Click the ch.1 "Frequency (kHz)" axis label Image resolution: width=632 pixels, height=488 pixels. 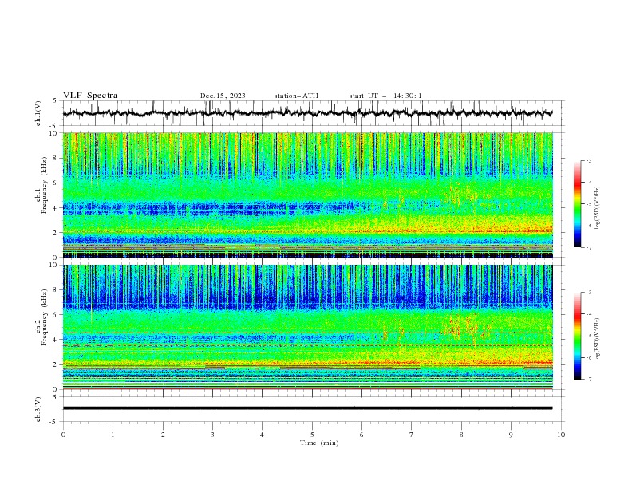45,183
